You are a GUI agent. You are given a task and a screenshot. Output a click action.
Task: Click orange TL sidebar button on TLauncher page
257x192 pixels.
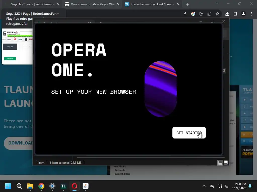click(x=247, y=134)
